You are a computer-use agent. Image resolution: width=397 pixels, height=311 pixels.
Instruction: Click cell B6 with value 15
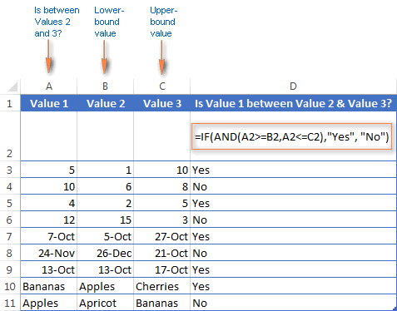click(x=106, y=220)
